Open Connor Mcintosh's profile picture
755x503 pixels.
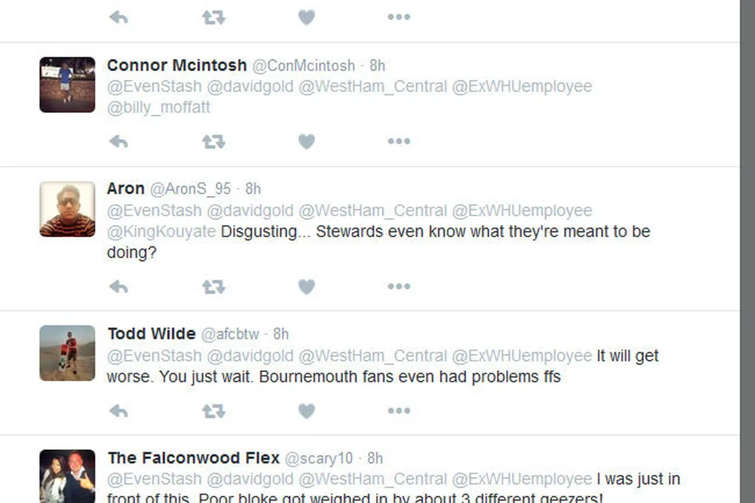point(67,85)
